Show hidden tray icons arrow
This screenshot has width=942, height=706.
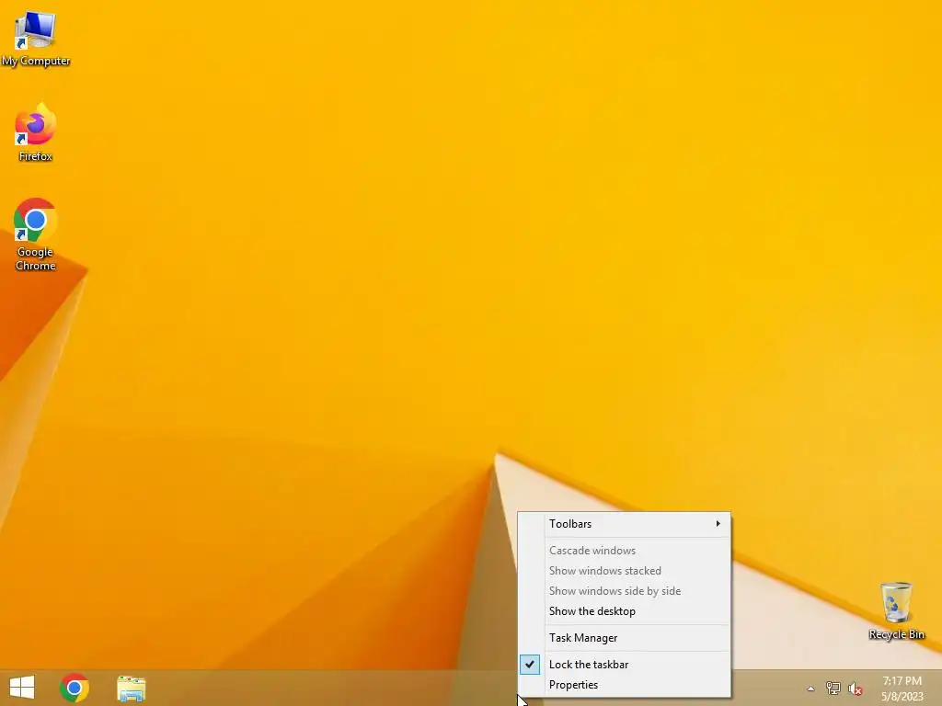[810, 689]
